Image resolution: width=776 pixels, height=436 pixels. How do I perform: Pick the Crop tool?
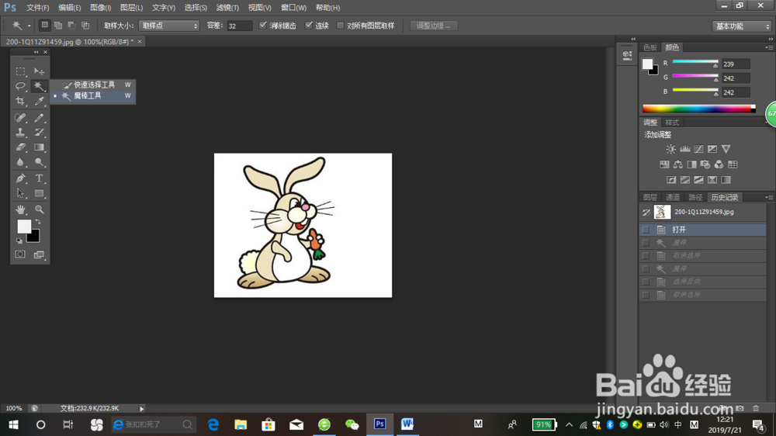click(x=21, y=102)
